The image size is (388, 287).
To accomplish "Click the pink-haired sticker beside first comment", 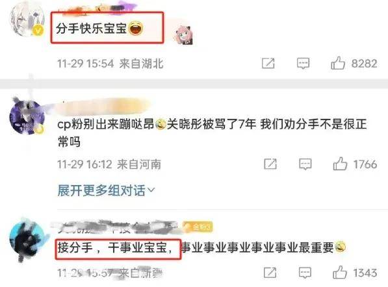I will point(183,35).
